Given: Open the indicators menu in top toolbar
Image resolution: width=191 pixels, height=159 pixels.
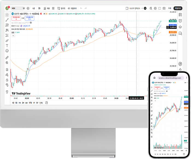Looking at the screenshot, I should coord(47,8).
